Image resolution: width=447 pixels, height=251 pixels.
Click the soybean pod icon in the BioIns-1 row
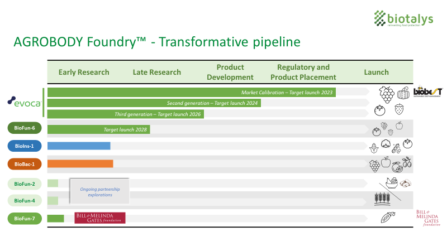click(x=396, y=148)
